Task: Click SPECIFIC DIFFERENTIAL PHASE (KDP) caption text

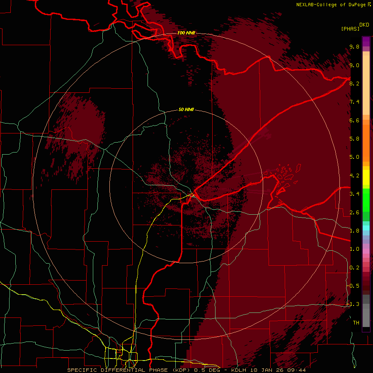Action: tap(129, 370)
